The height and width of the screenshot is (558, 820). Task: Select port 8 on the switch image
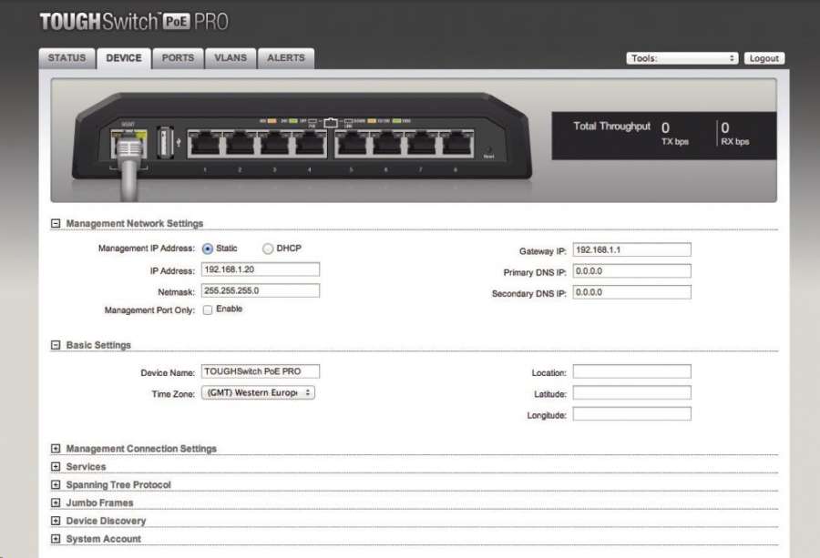click(456, 144)
